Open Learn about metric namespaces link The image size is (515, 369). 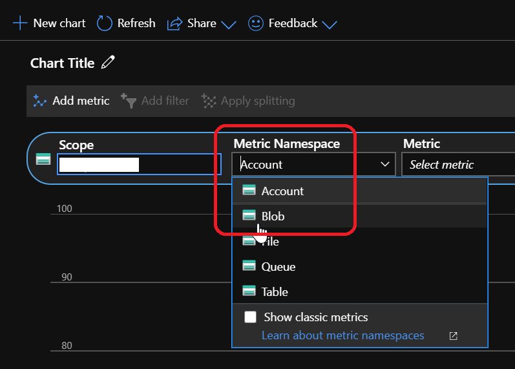342,335
